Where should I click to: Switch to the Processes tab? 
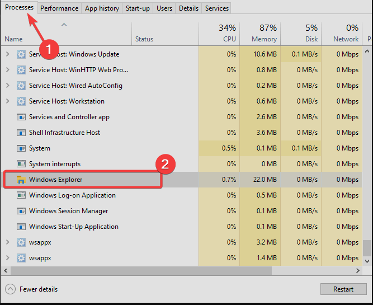pos(19,7)
